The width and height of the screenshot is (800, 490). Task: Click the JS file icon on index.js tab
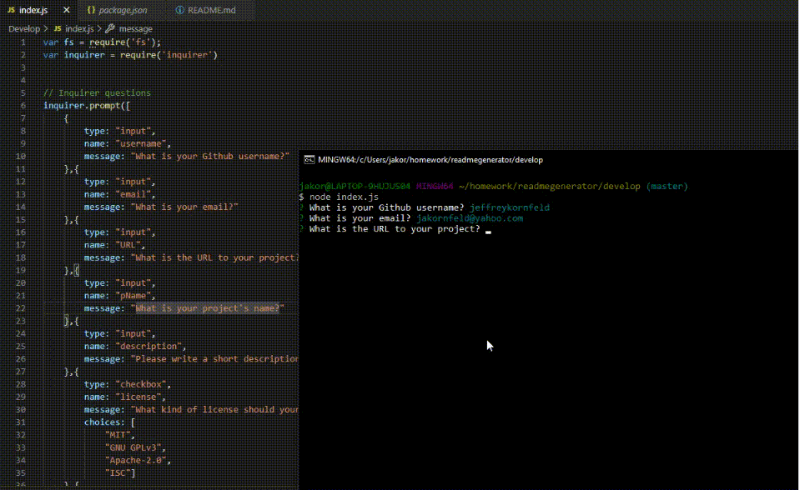pos(11,11)
